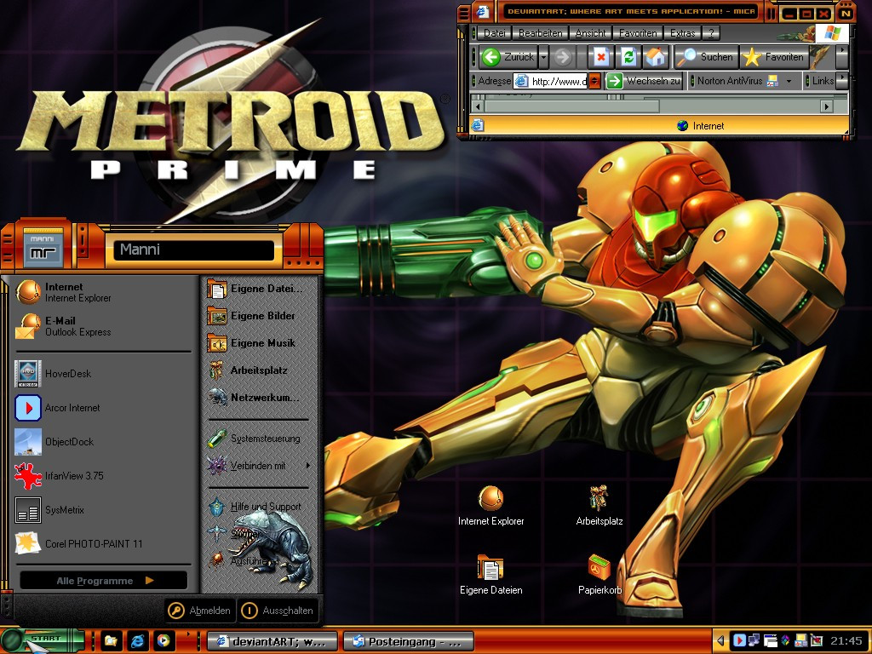
Task: Click the Arcor tray icon in taskbar
Action: coord(738,640)
